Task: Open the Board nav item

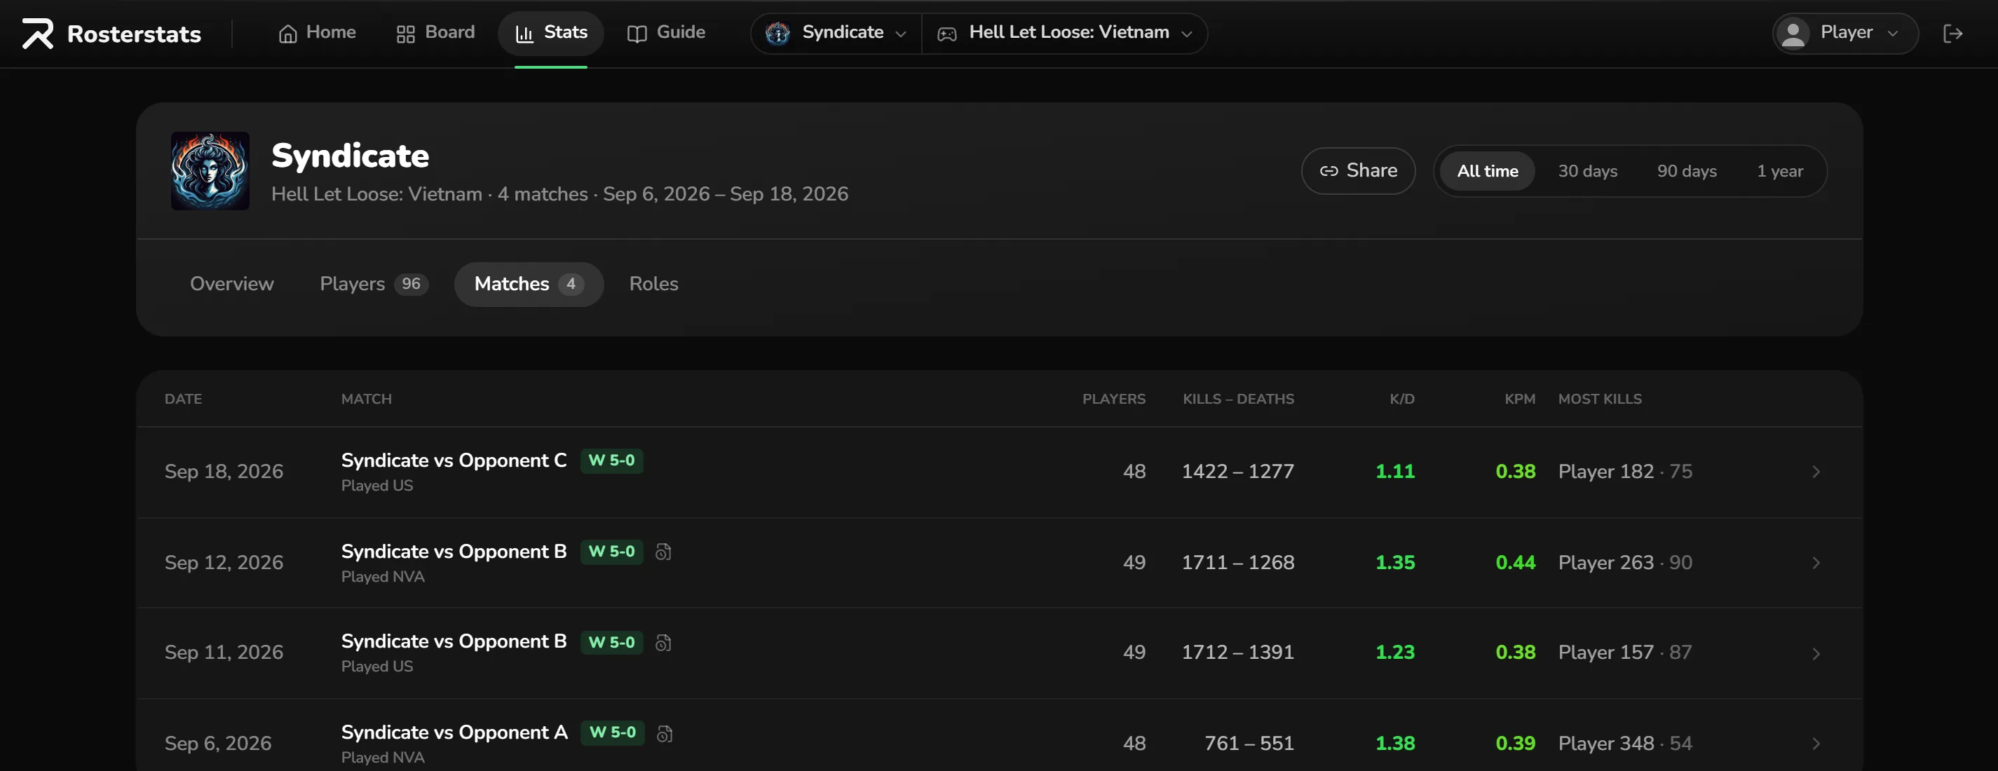Action: point(435,32)
